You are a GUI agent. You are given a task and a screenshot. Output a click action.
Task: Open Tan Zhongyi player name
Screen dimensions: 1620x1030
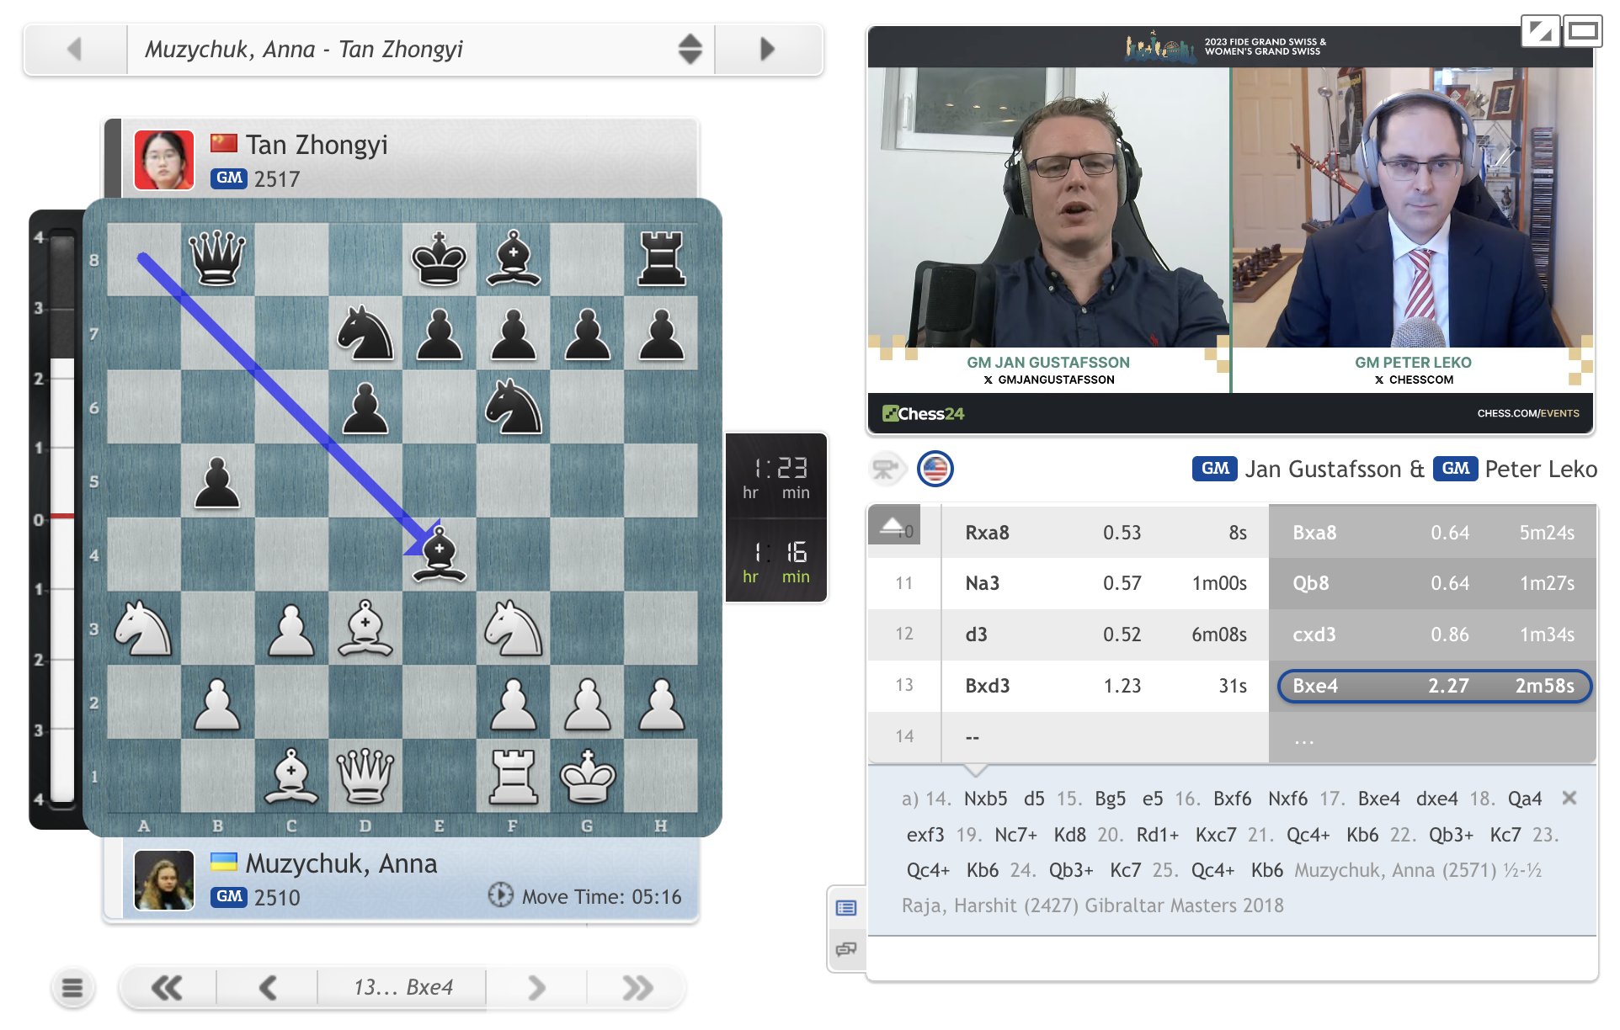pos(317,145)
